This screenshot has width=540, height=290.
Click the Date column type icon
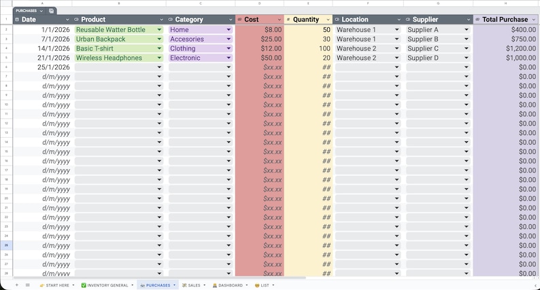tap(17, 20)
